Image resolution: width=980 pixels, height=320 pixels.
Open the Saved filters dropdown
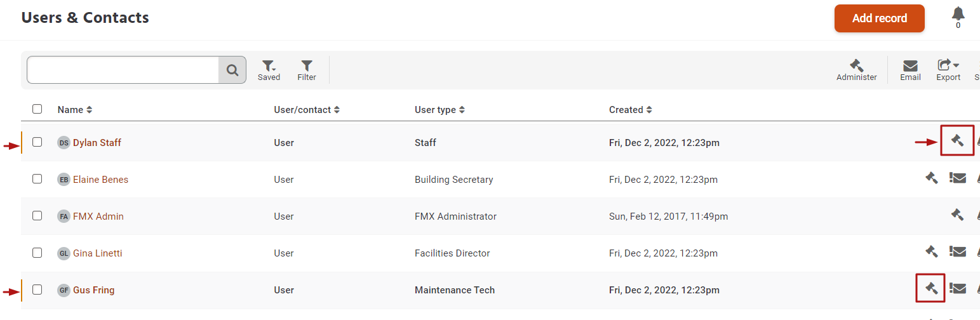point(269,69)
